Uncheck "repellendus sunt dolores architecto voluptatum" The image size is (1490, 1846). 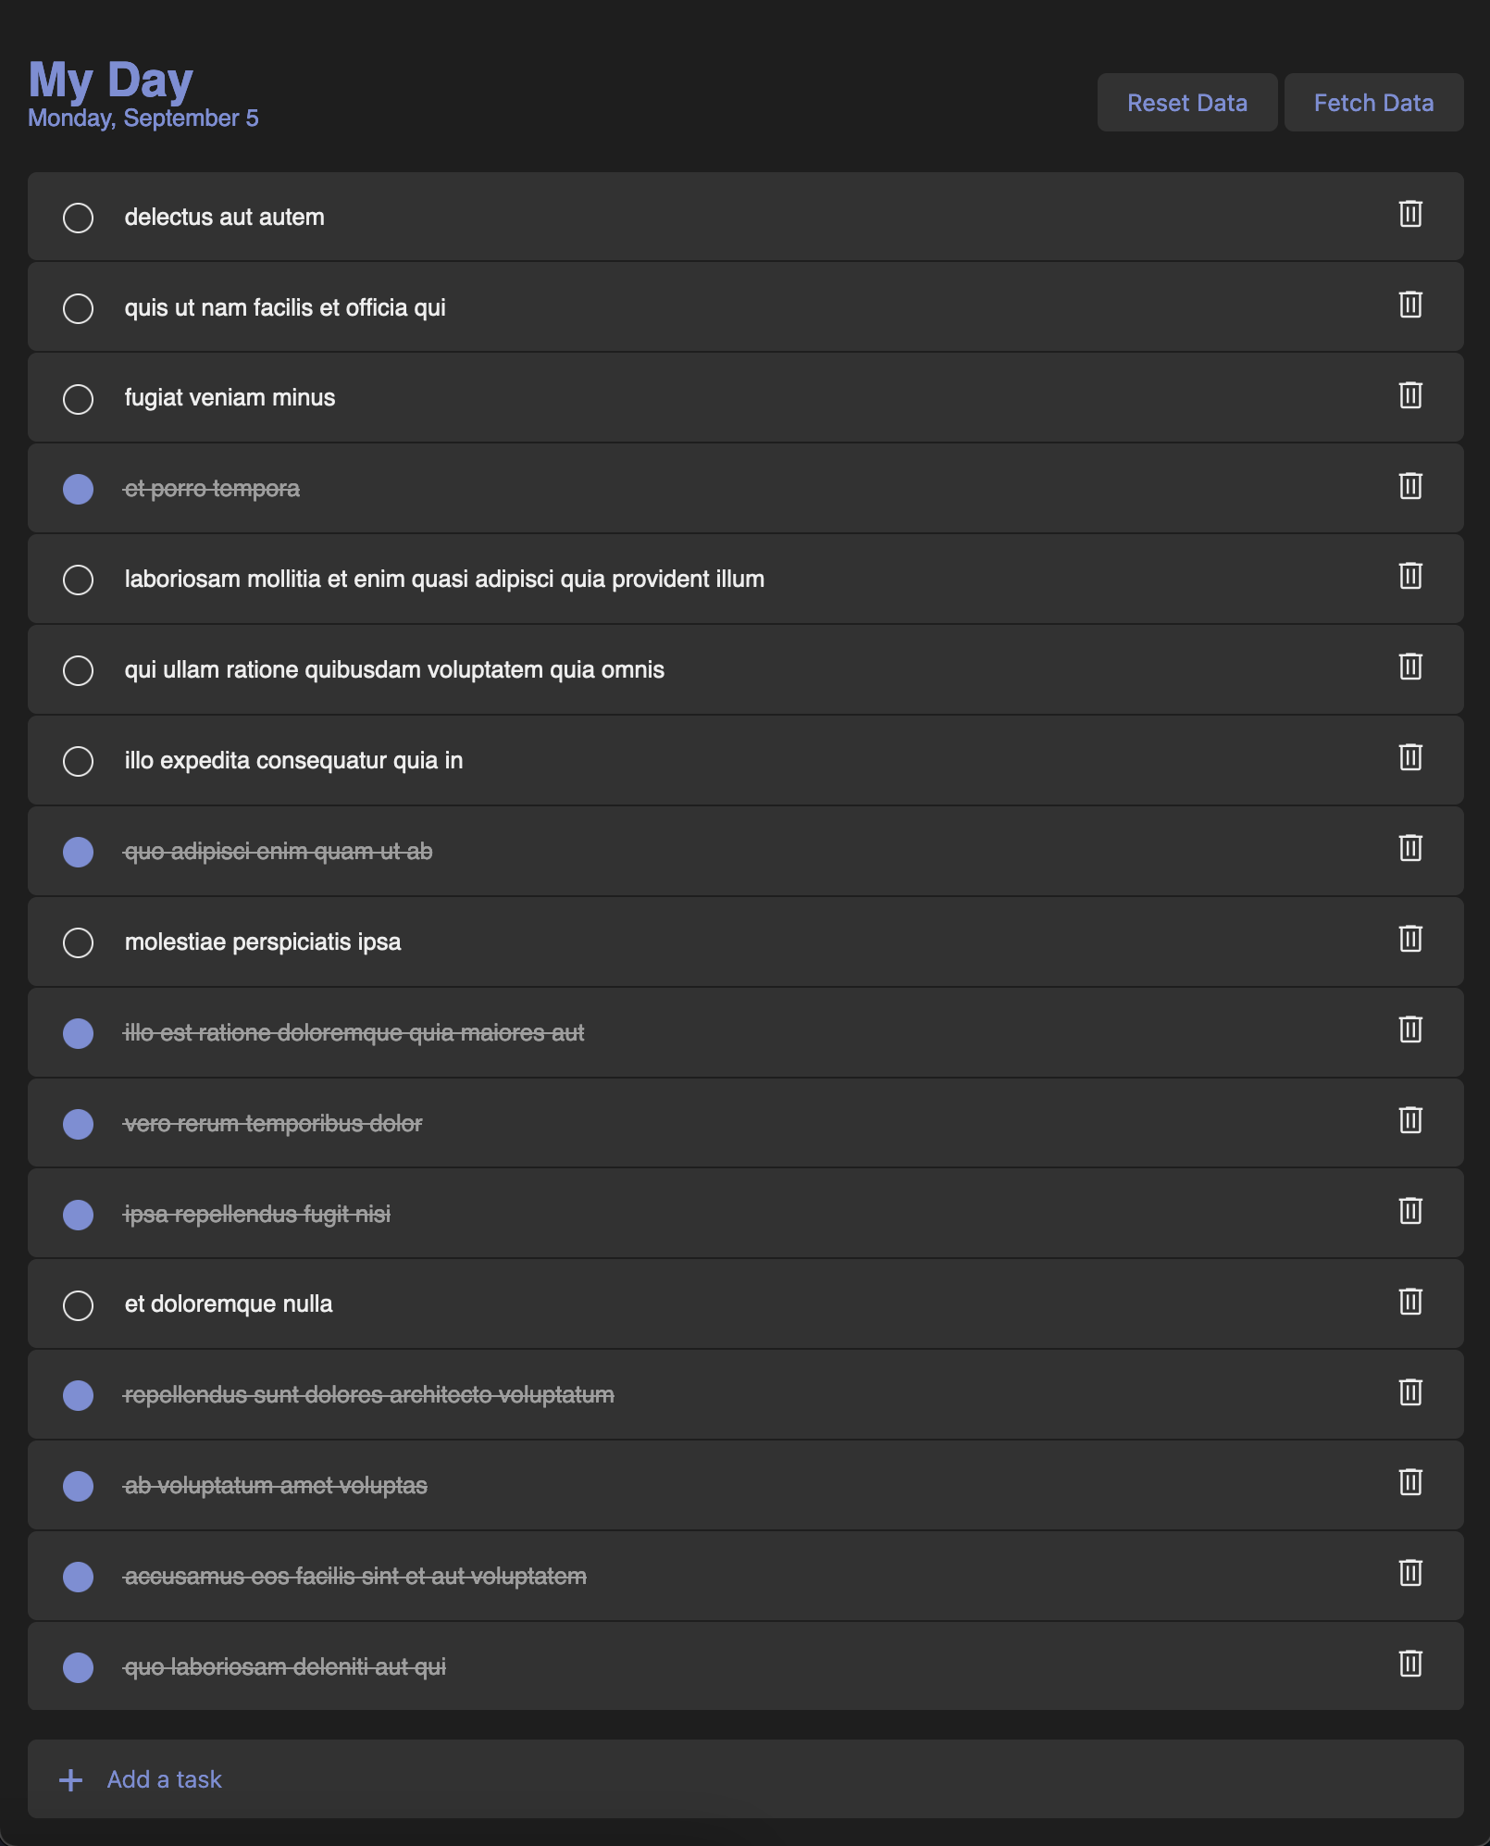(78, 1395)
